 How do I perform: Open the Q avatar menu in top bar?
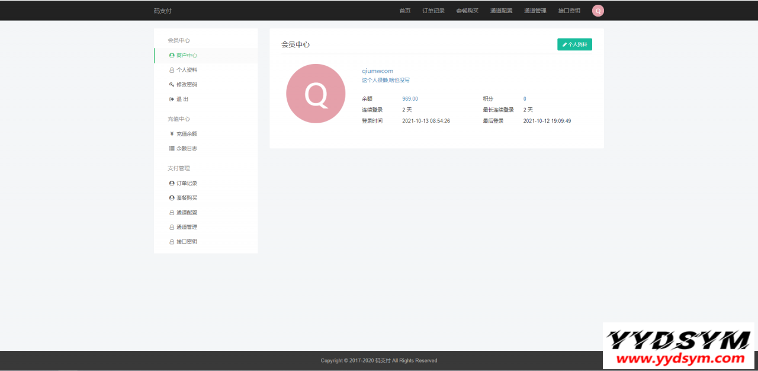point(598,11)
